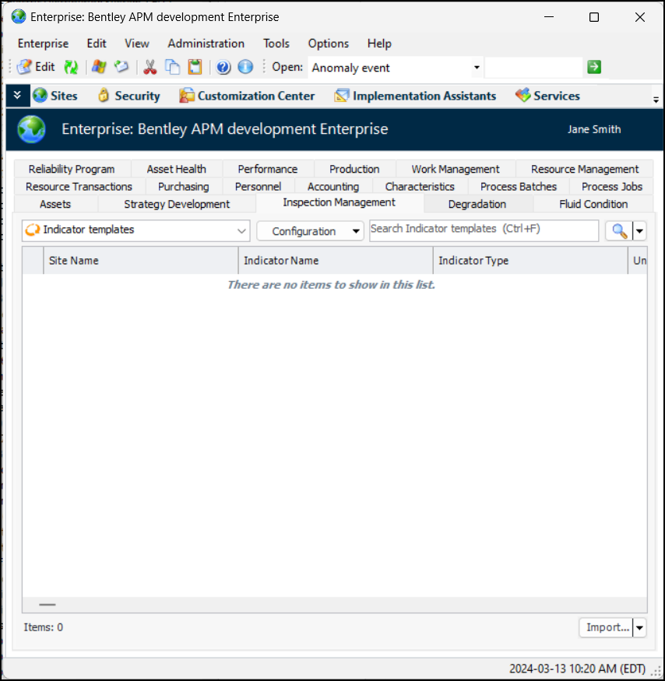The width and height of the screenshot is (665, 681).
Task: Click the Jane Smith user name
Action: 594,129
